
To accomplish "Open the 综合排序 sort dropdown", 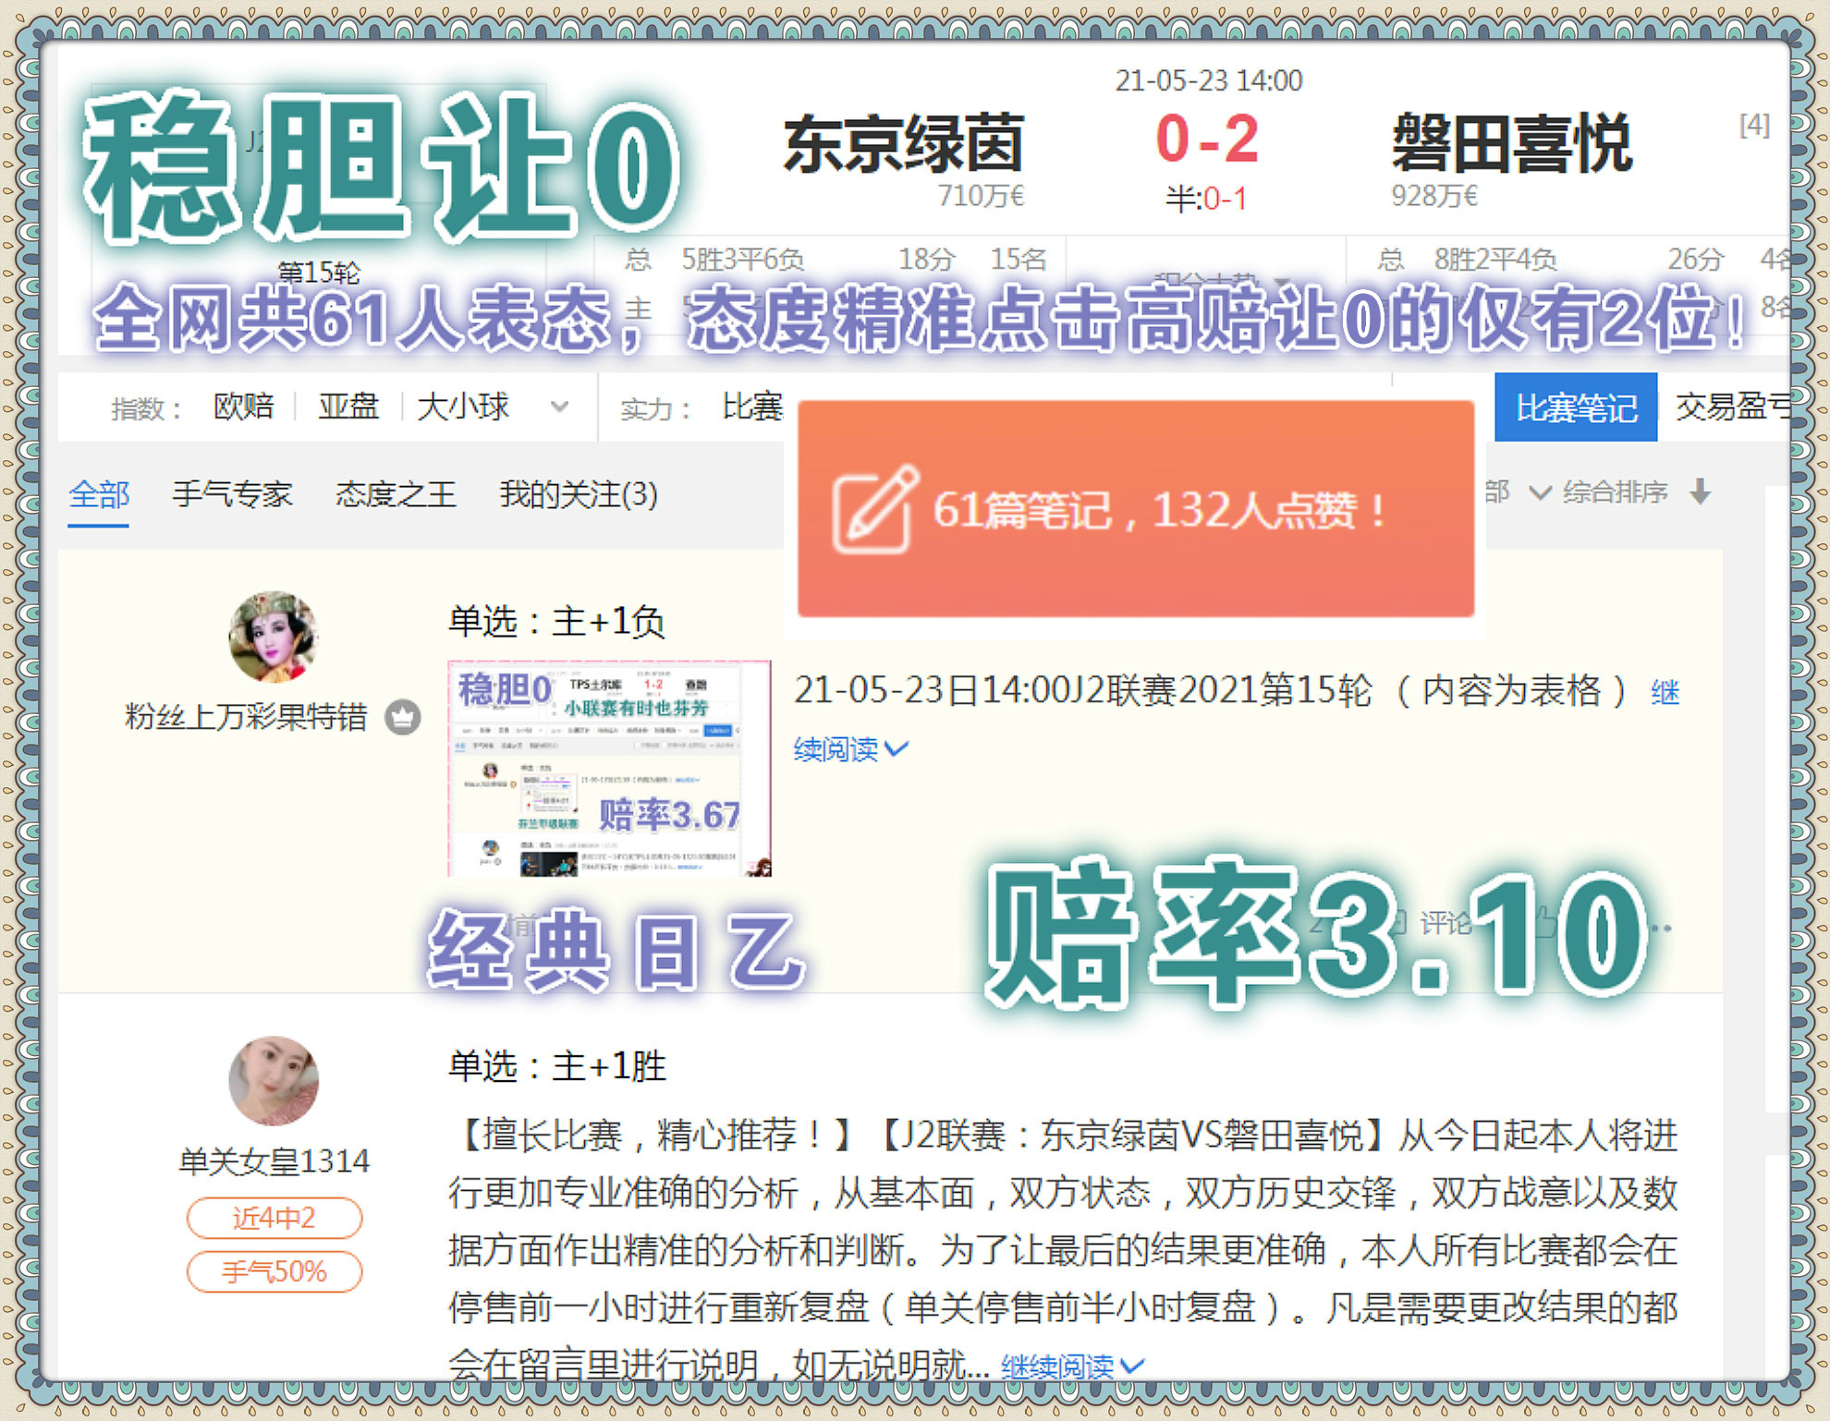I will click(x=1615, y=492).
